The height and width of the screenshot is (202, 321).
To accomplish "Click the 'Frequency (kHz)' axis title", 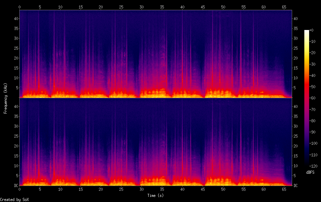I will pos(5,98).
